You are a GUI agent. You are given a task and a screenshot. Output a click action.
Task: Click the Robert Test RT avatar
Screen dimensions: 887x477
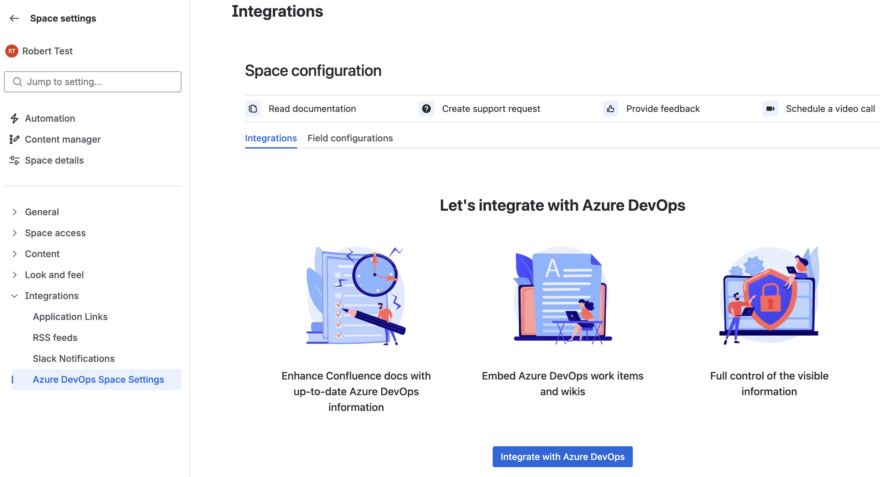12,51
